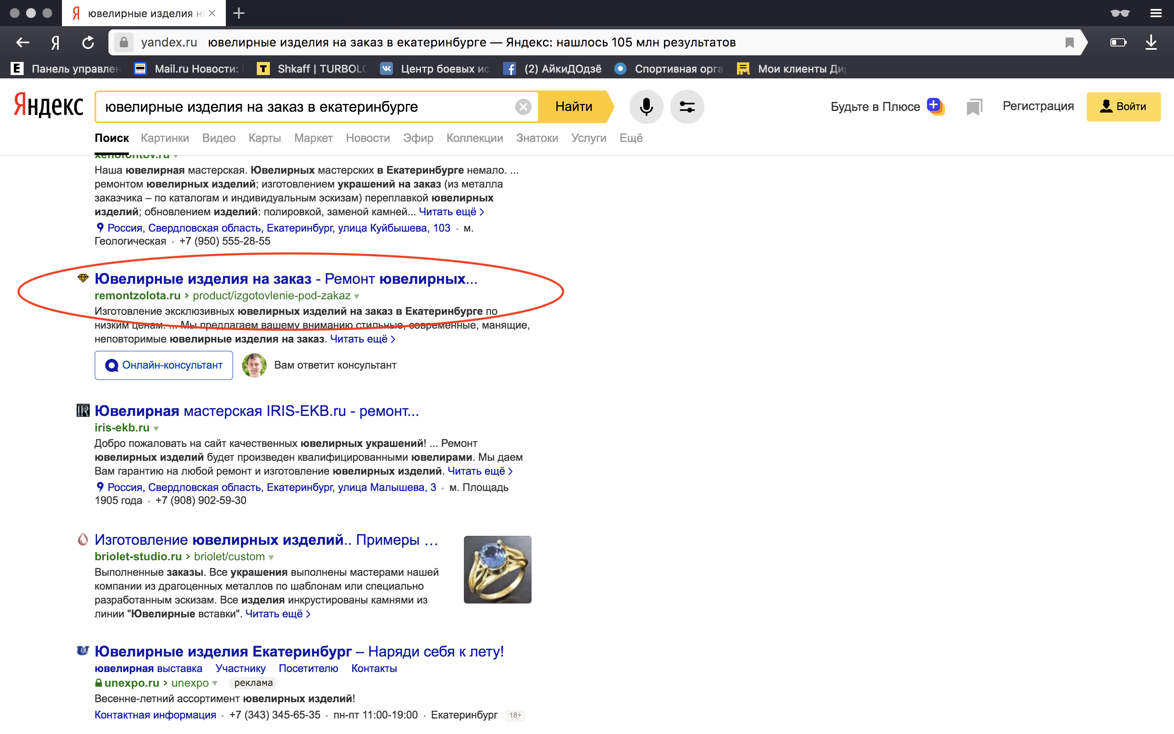Toggle incognito glasses icon in title bar
This screenshot has width=1174, height=734.
tap(1120, 13)
